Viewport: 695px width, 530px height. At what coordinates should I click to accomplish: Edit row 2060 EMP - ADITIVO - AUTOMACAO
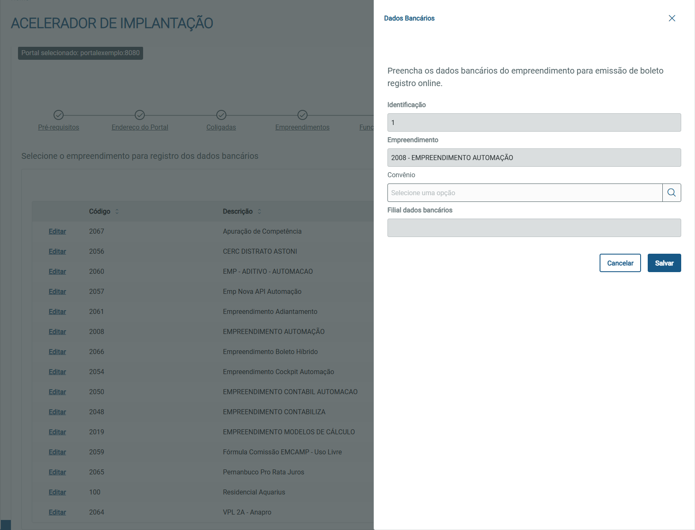coord(57,272)
